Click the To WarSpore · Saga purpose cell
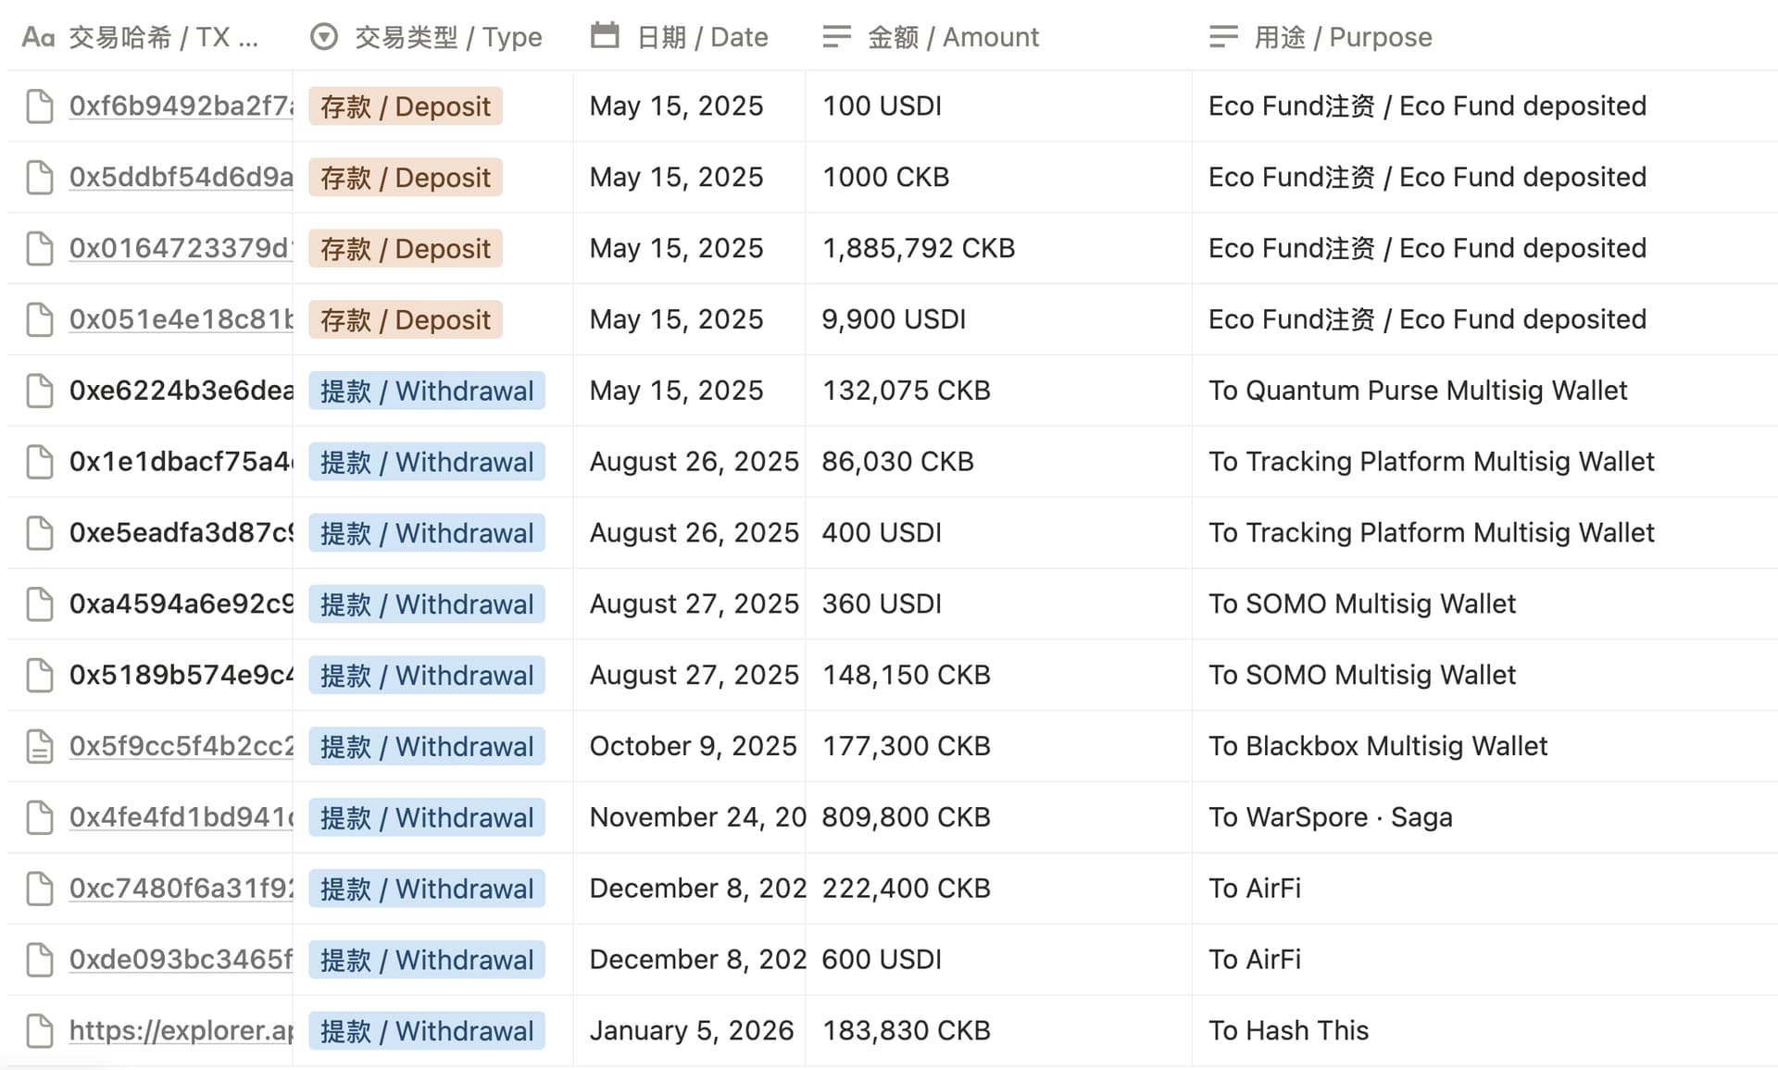Screen dimensions: 1778x1070 [1330, 817]
